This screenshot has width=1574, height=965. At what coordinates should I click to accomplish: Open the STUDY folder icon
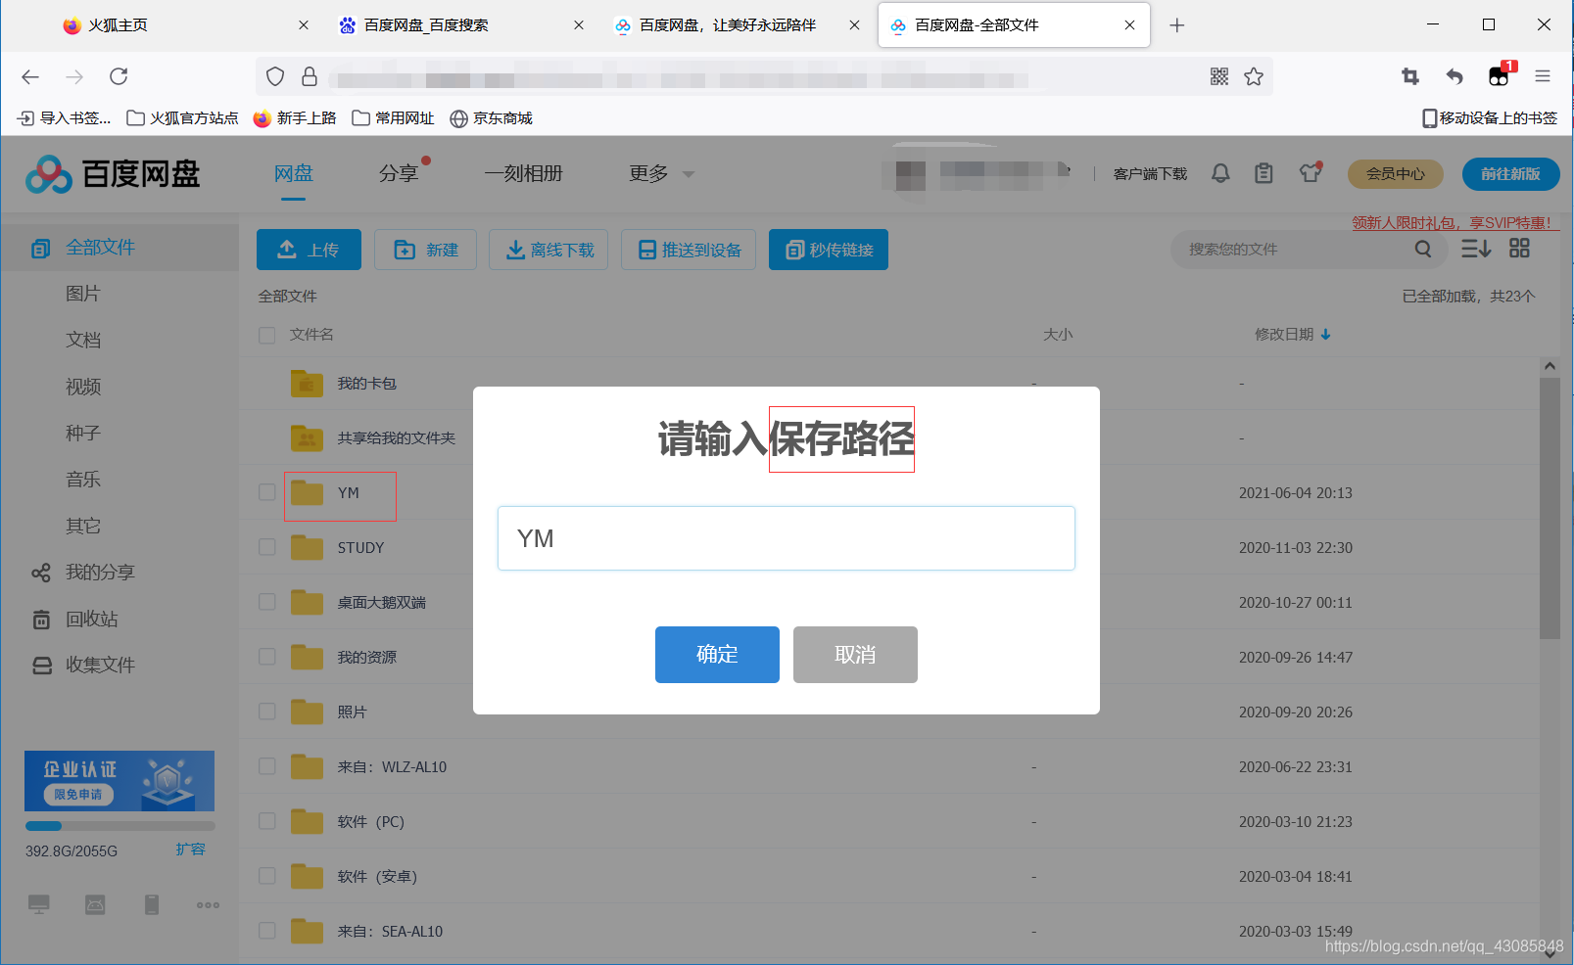pos(307,547)
